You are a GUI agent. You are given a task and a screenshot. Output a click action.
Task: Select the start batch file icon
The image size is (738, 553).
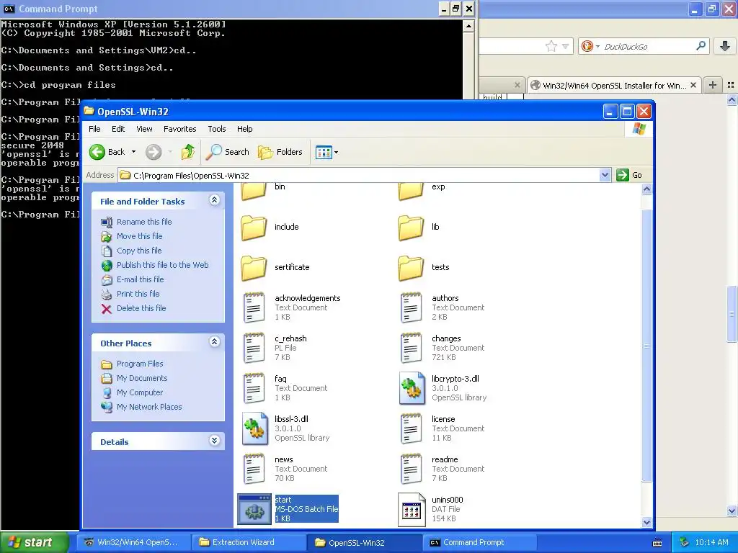click(254, 509)
